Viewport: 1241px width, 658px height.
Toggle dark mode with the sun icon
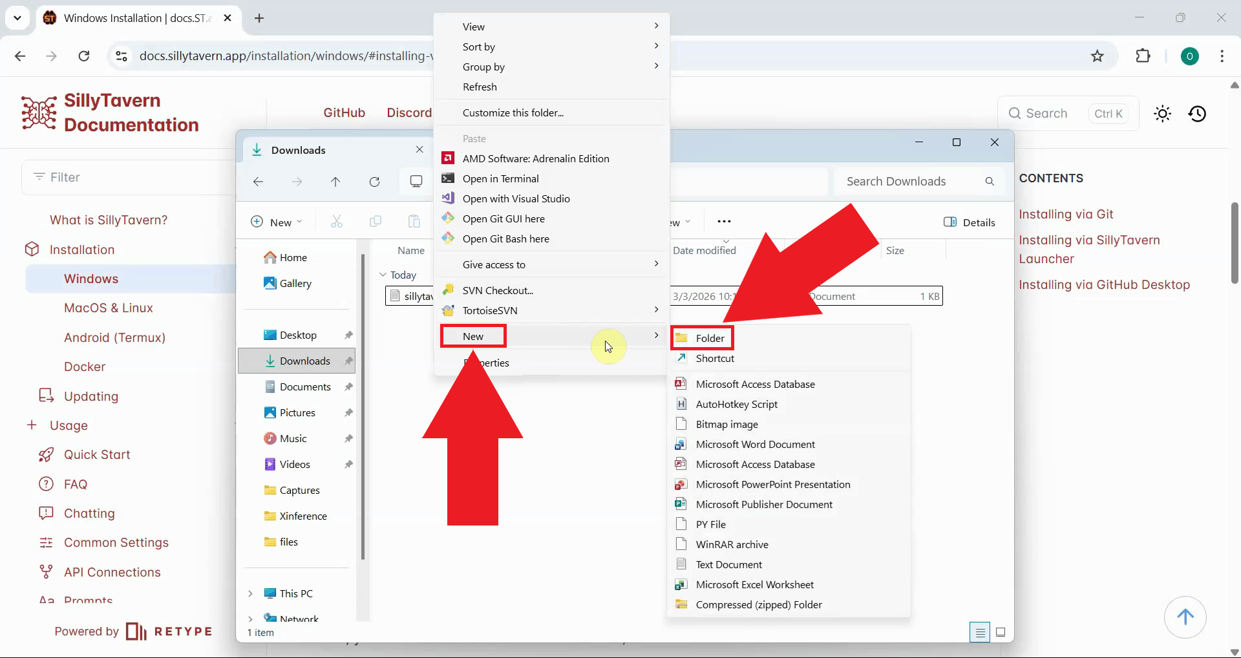[x=1162, y=113]
